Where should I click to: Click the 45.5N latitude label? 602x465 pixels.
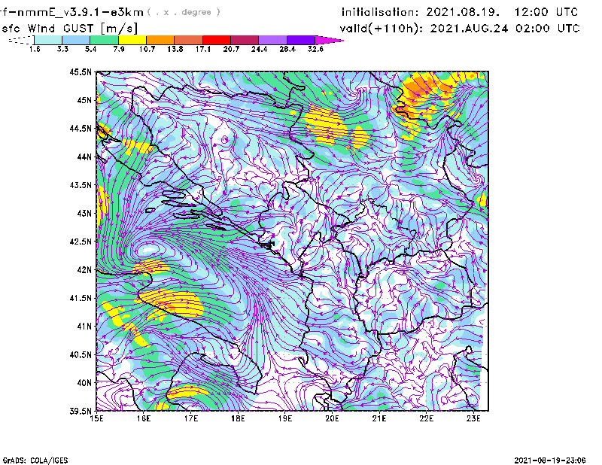81,71
